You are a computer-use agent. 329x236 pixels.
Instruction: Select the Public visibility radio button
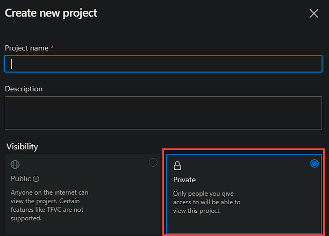pos(153,163)
